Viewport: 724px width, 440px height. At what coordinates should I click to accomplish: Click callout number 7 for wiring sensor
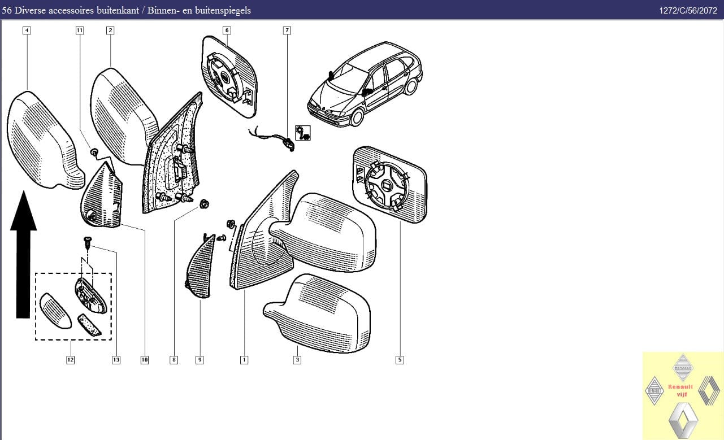287,31
